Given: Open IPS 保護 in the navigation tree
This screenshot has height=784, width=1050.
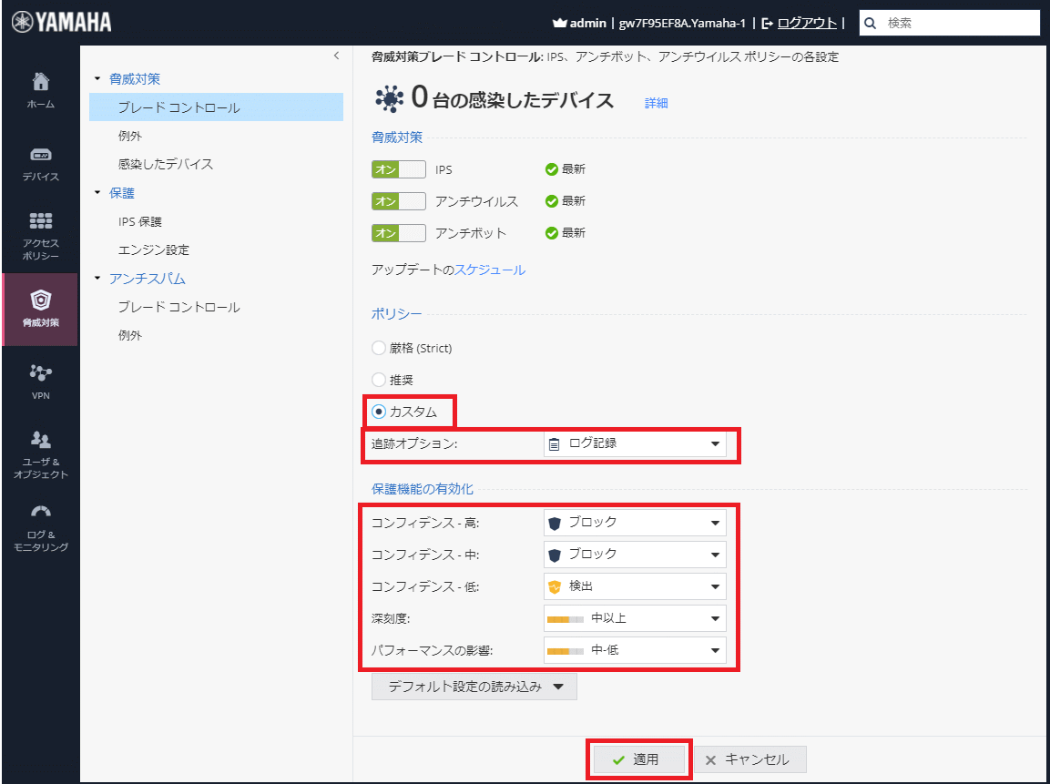Looking at the screenshot, I should [140, 221].
